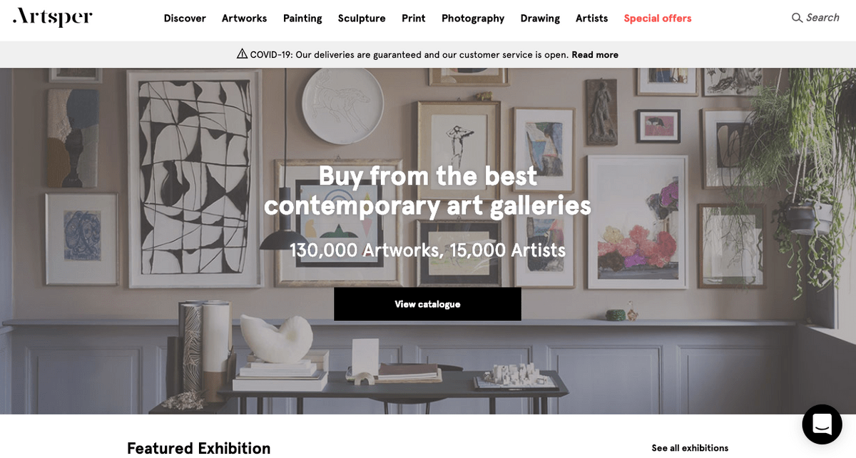Open the Artworks menu
Screen dimensions: 856x458
pos(244,19)
